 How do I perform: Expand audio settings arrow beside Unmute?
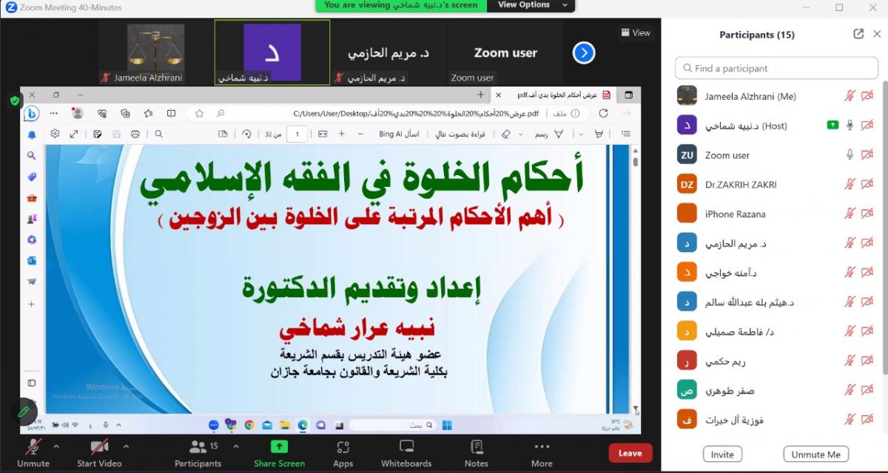(x=56, y=446)
